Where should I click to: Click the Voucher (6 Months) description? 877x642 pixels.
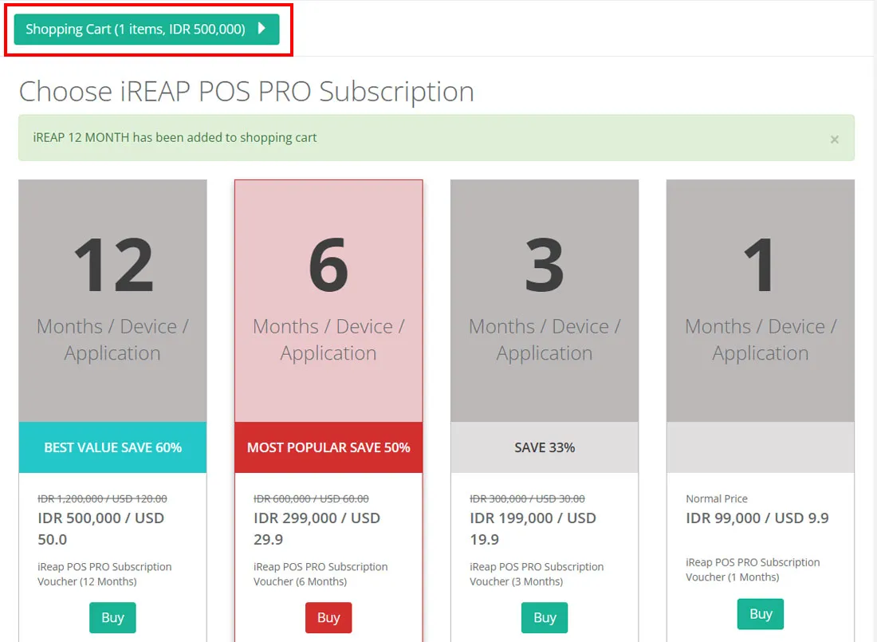(x=321, y=574)
